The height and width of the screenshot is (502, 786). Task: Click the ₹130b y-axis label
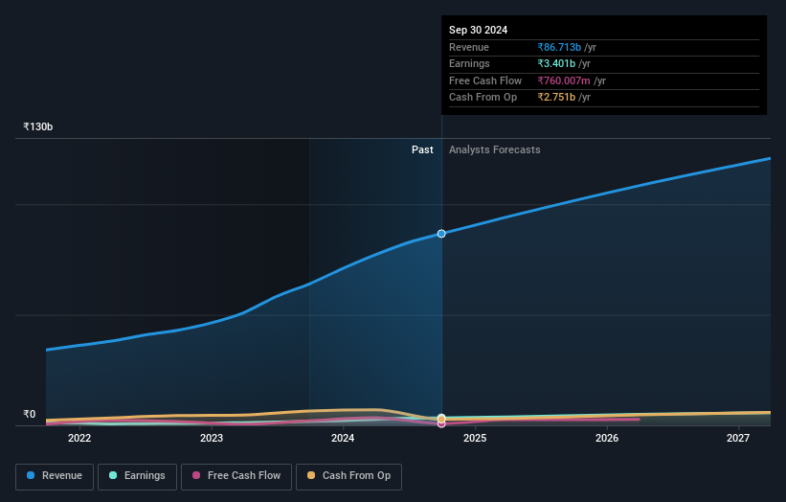pos(38,126)
